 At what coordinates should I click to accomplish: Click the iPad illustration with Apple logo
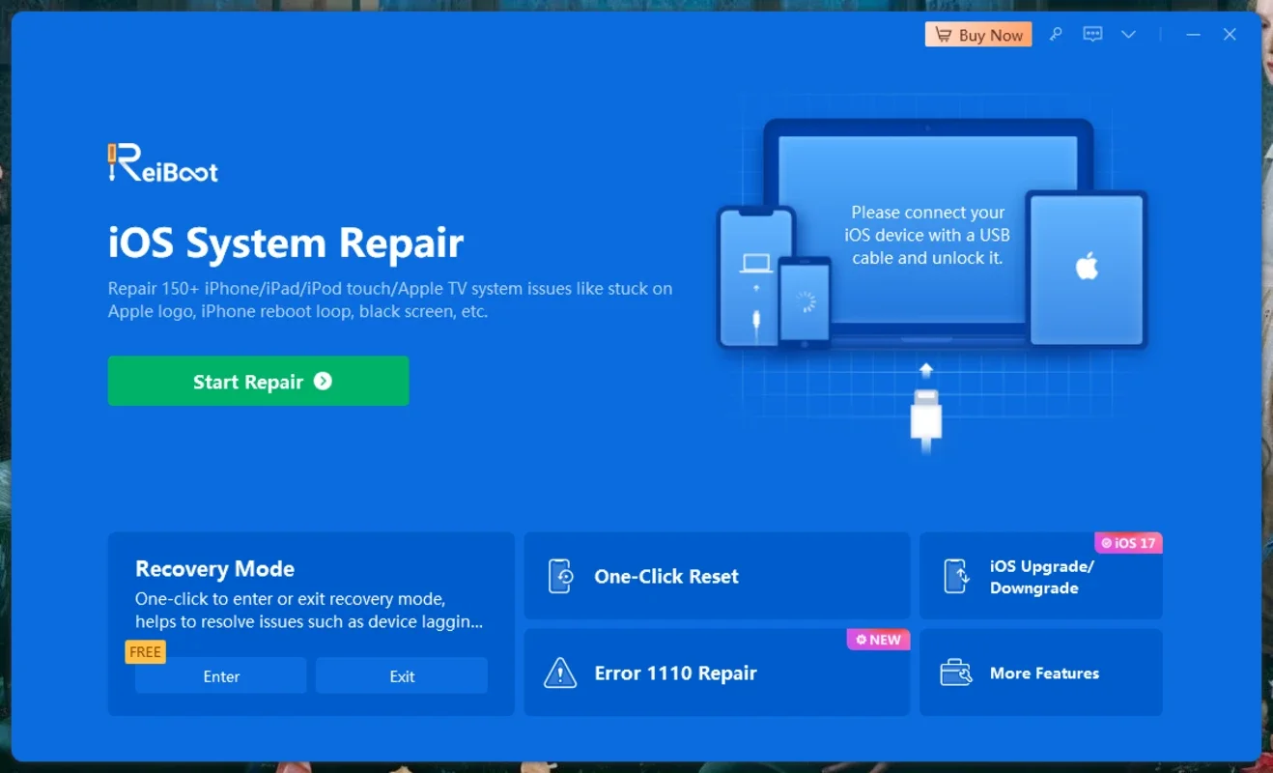click(x=1087, y=269)
